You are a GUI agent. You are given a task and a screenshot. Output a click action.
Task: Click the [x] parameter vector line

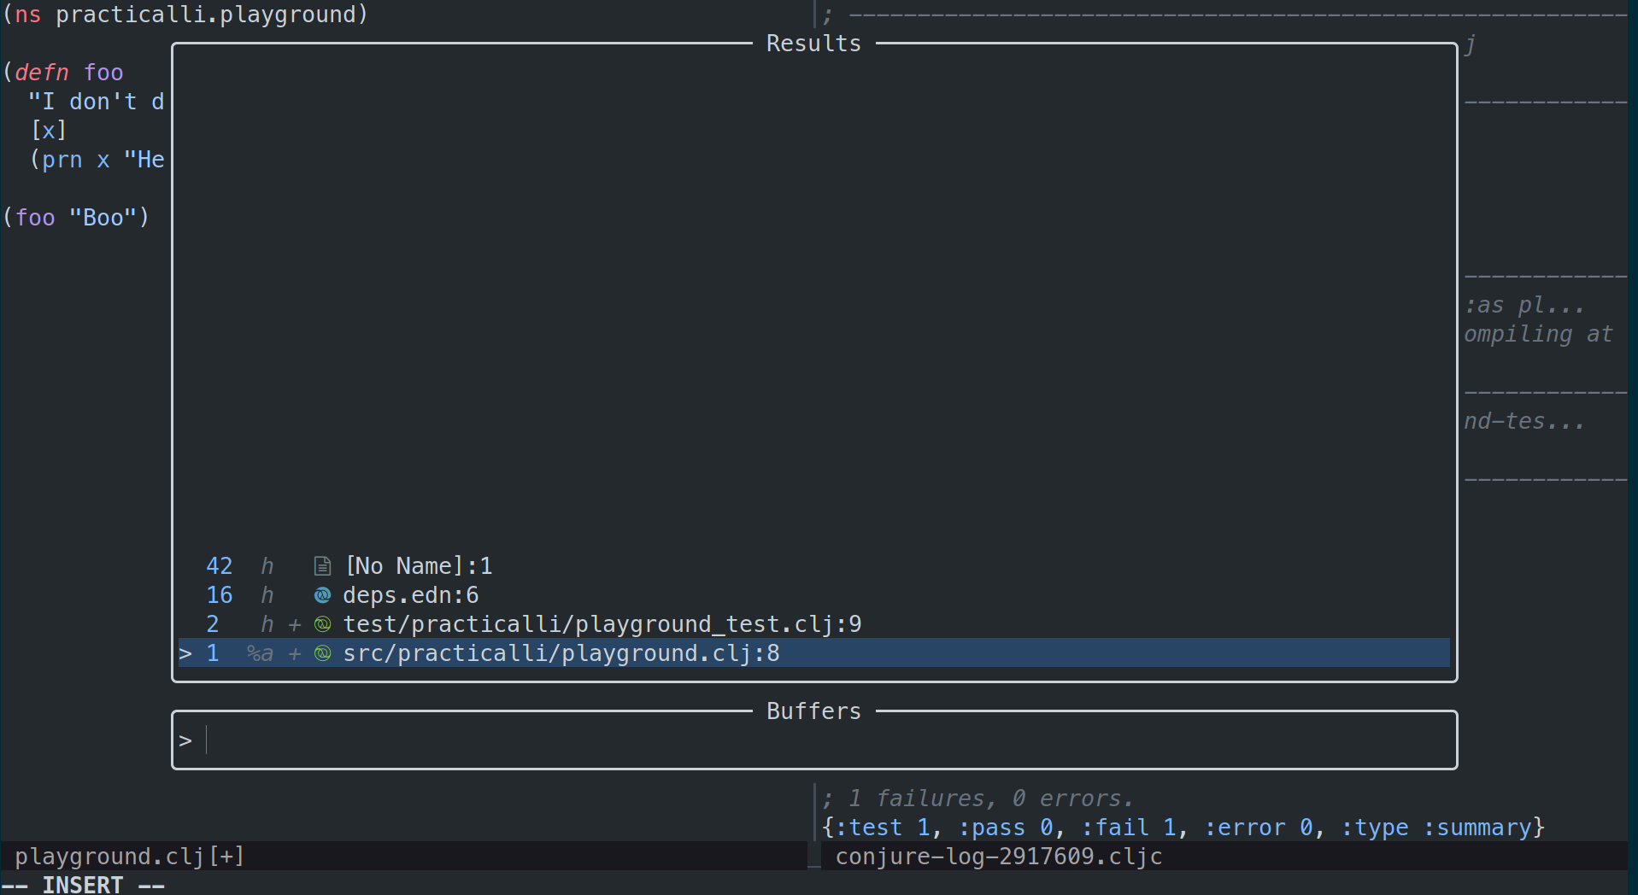49,131
